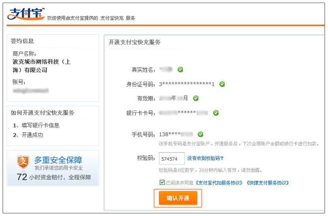This screenshot has height=216, width=328.
Task: Open 《快捷支付服务协议》 link
Action: [x=268, y=183]
